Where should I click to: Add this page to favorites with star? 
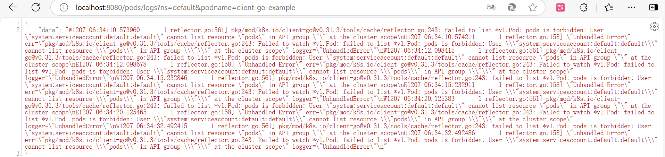coord(533,7)
